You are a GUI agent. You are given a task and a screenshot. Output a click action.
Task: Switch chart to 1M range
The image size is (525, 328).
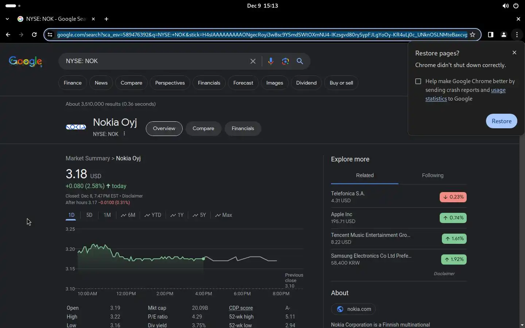[x=107, y=215]
